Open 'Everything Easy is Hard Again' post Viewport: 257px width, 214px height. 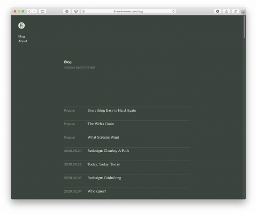click(x=112, y=111)
